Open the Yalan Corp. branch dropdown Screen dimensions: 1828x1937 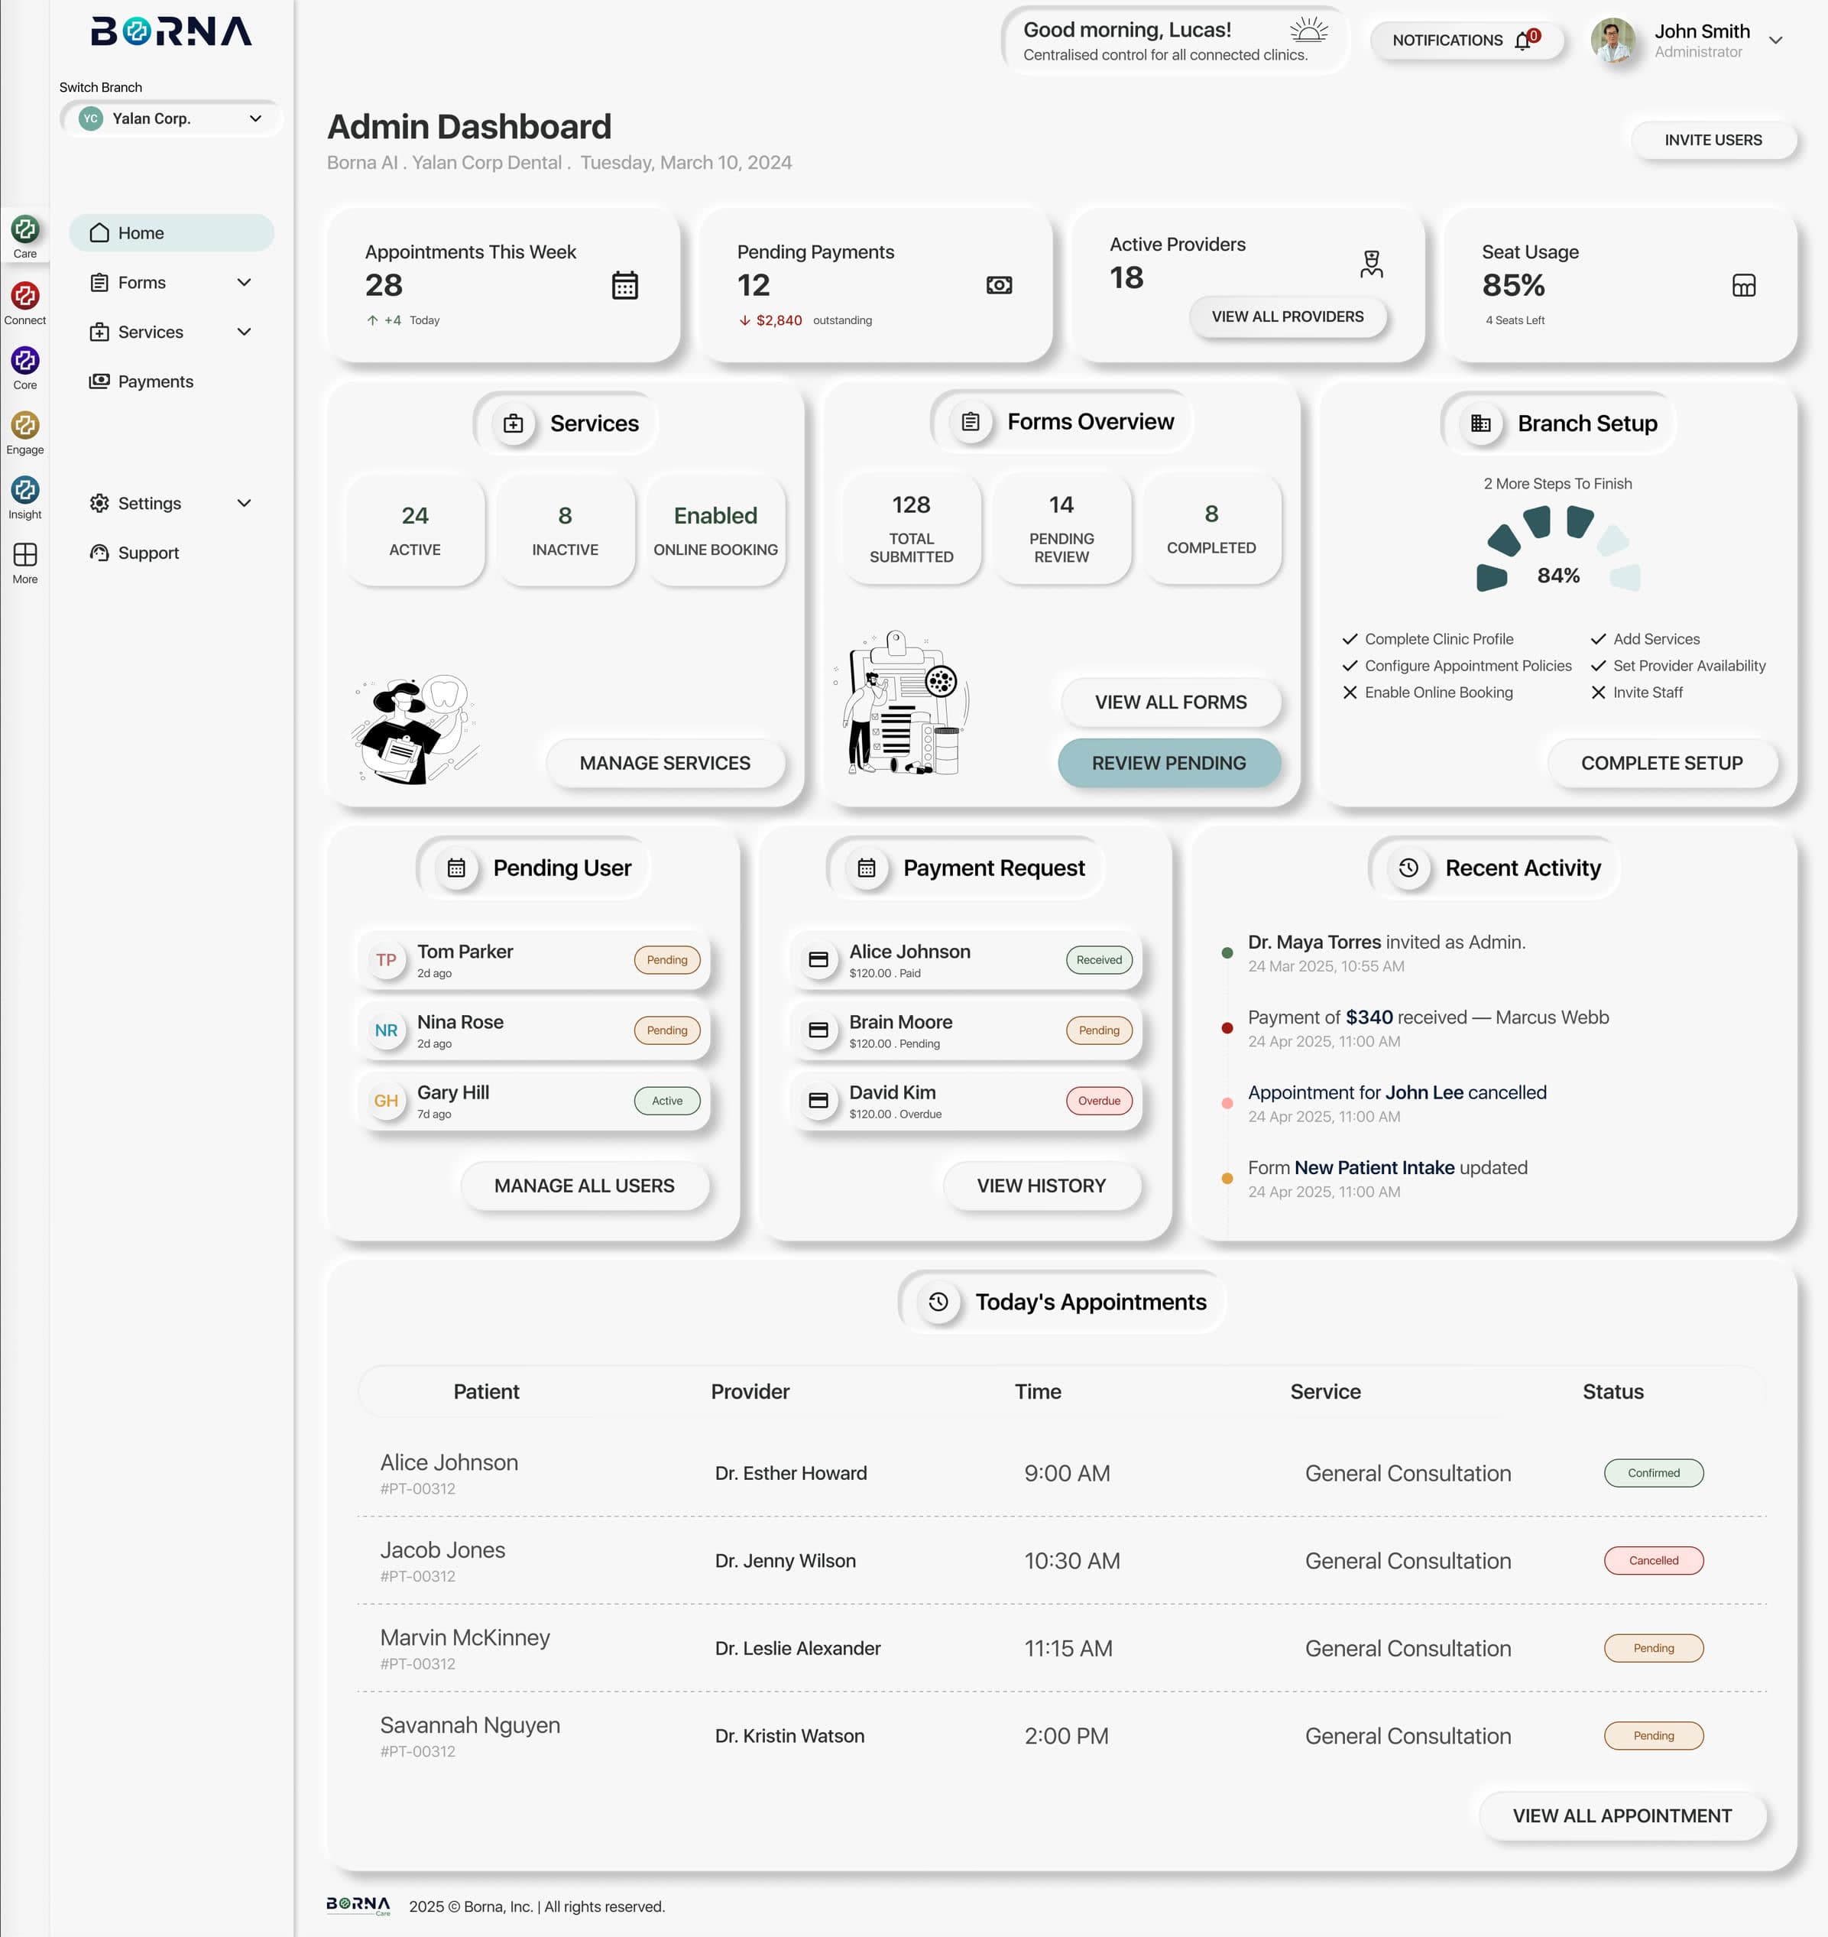[x=171, y=119]
